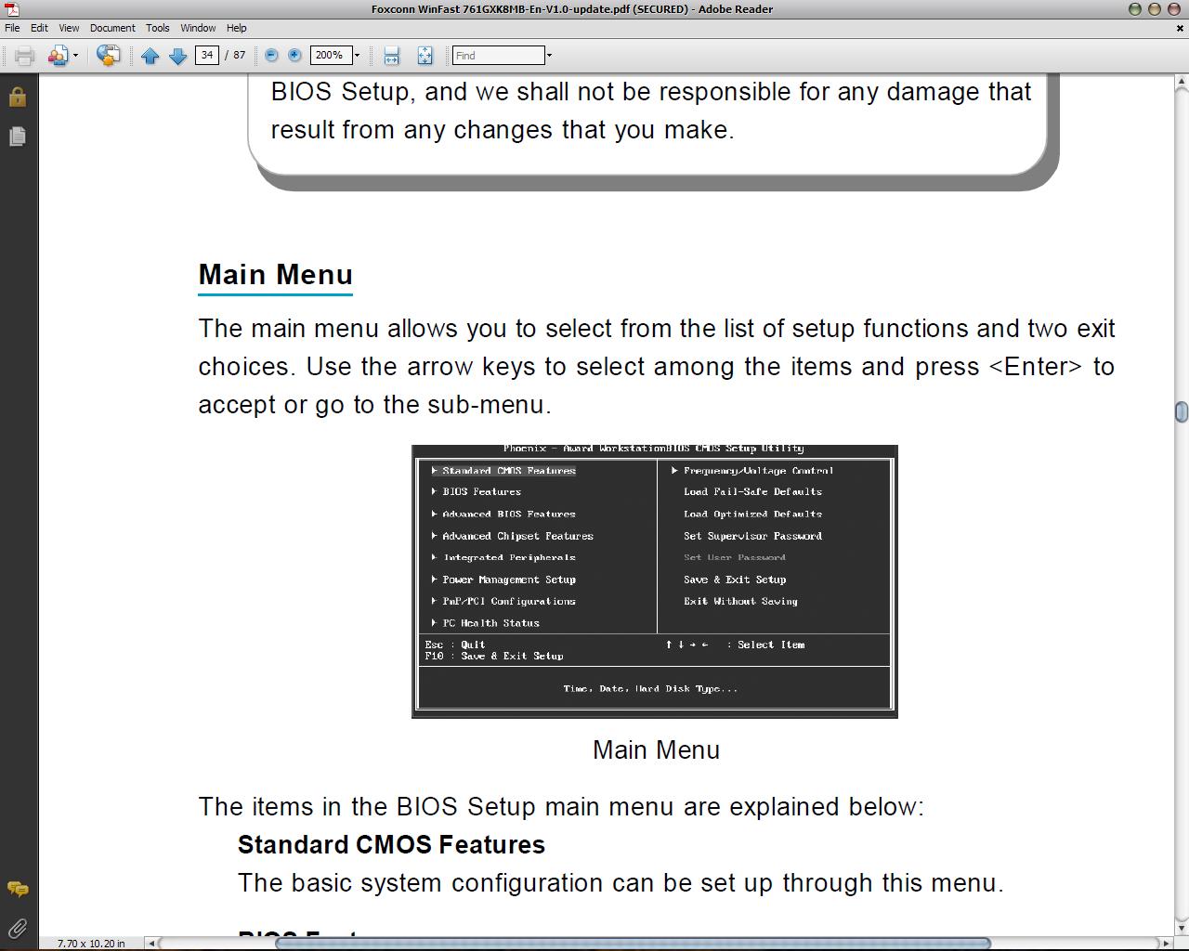Click 'Save & Exit Setup' menu entry in BIOS image
This screenshot has height=951, width=1189.
click(735, 580)
